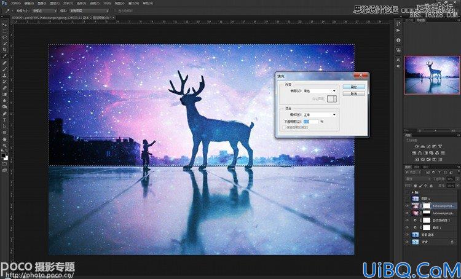Toggle visibility of the first adjustment layer
The width and height of the screenshot is (461, 279).
point(407,220)
